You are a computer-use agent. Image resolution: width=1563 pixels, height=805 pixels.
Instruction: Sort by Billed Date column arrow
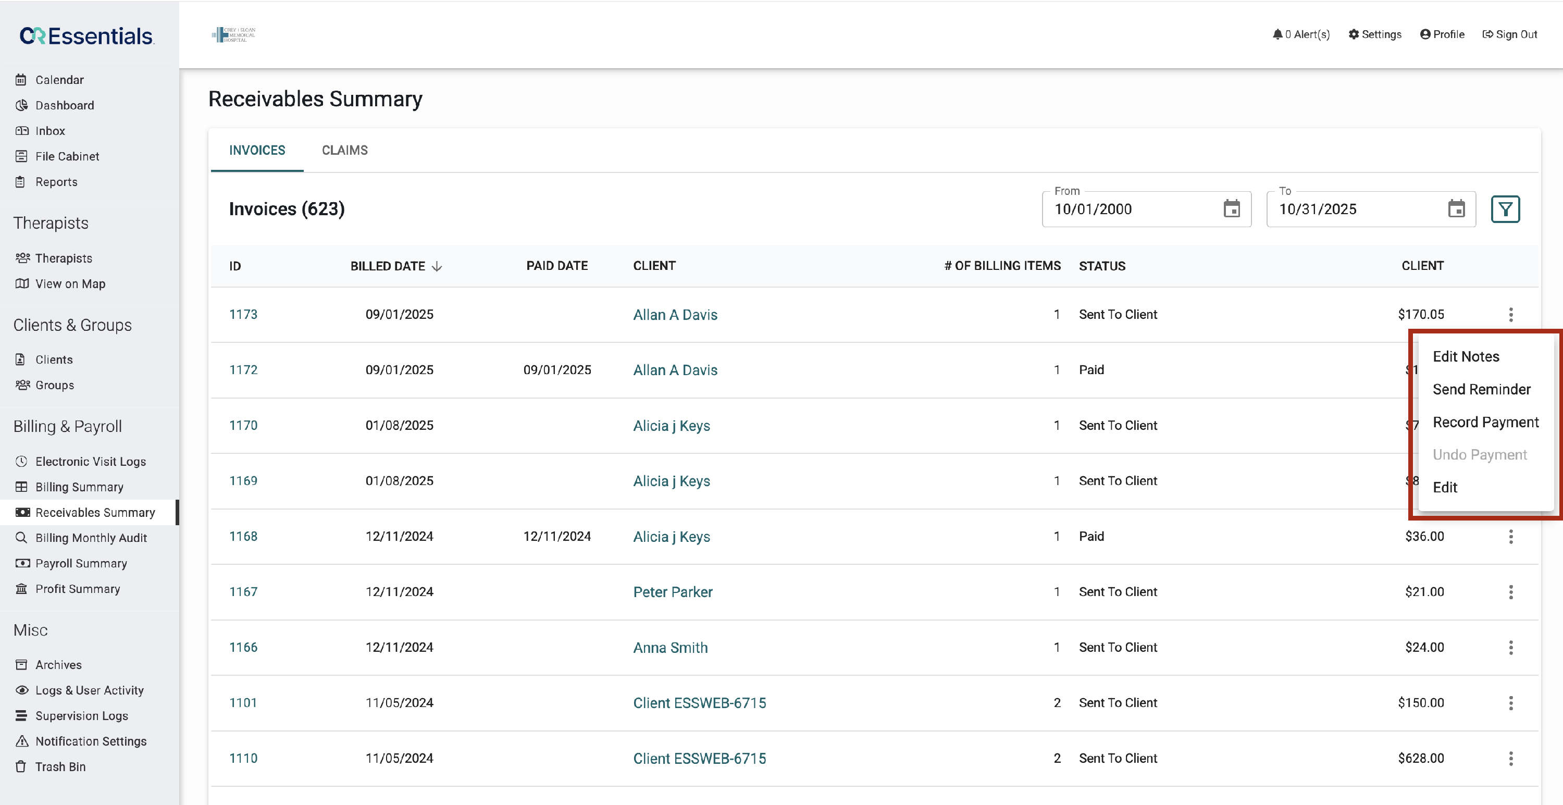(x=437, y=266)
